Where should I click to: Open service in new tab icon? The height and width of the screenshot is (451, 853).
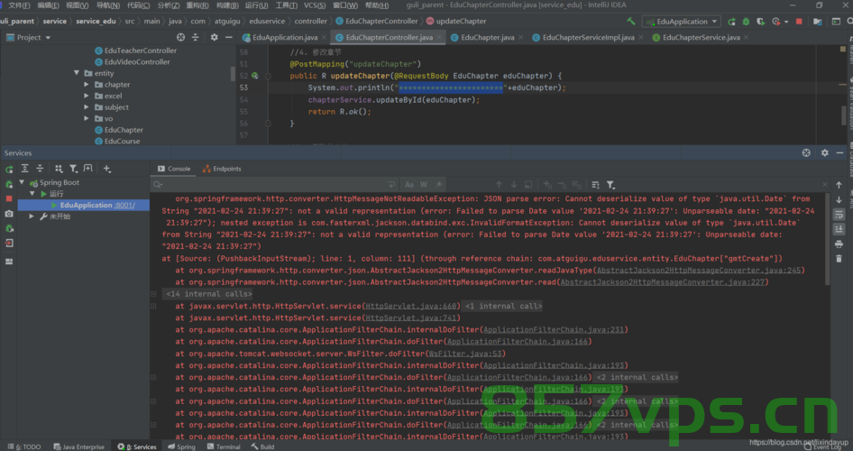tap(88, 169)
